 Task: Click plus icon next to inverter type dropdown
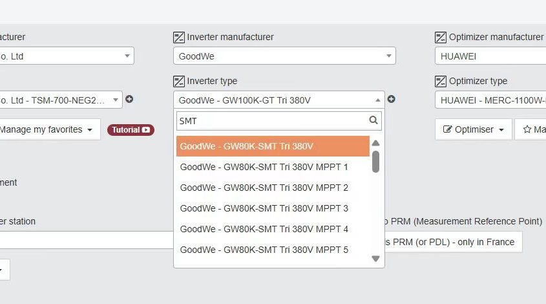click(392, 100)
